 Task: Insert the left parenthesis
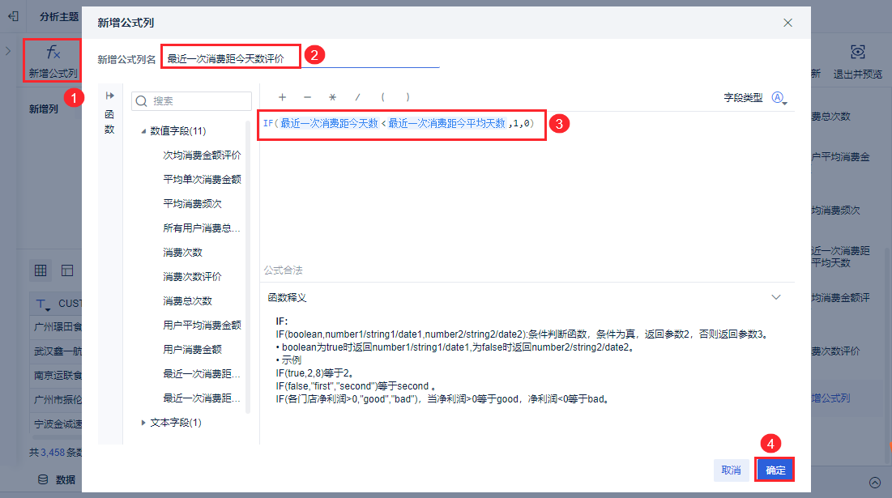click(382, 97)
